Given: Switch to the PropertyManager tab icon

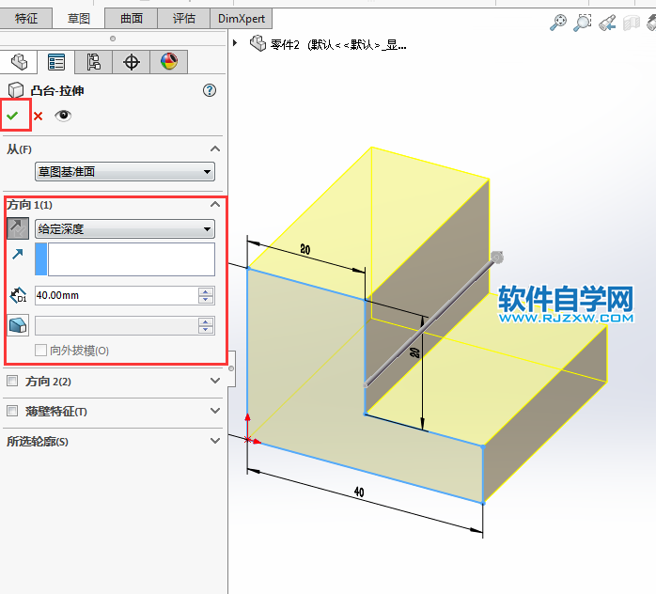Looking at the screenshot, I should (x=56, y=62).
